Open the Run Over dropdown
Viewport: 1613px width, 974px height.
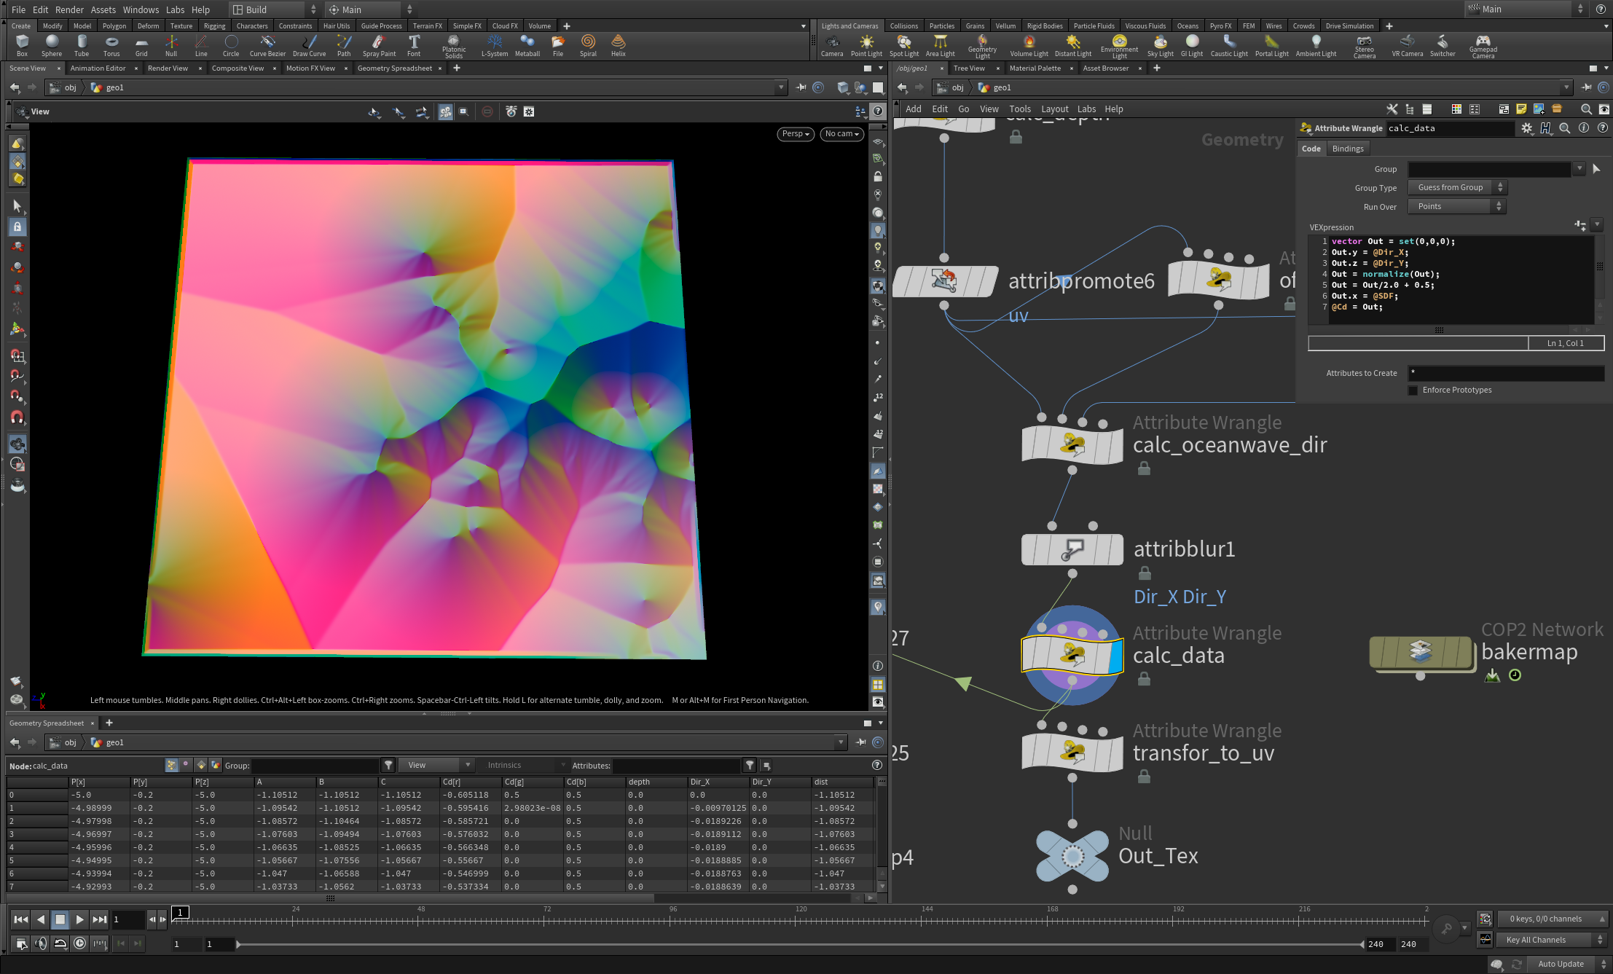[x=1456, y=207]
